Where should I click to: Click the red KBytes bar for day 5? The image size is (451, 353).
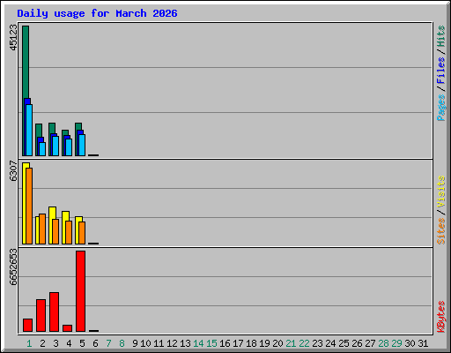[80, 291]
